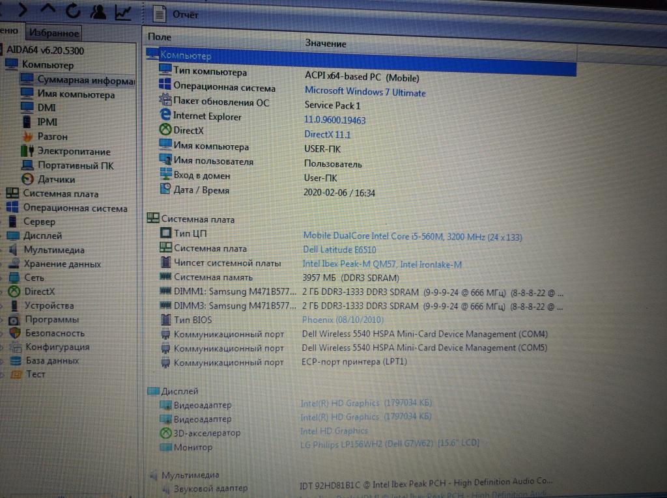Click the Тест icon in tree
This screenshot has width=667, height=498.
tap(16, 374)
